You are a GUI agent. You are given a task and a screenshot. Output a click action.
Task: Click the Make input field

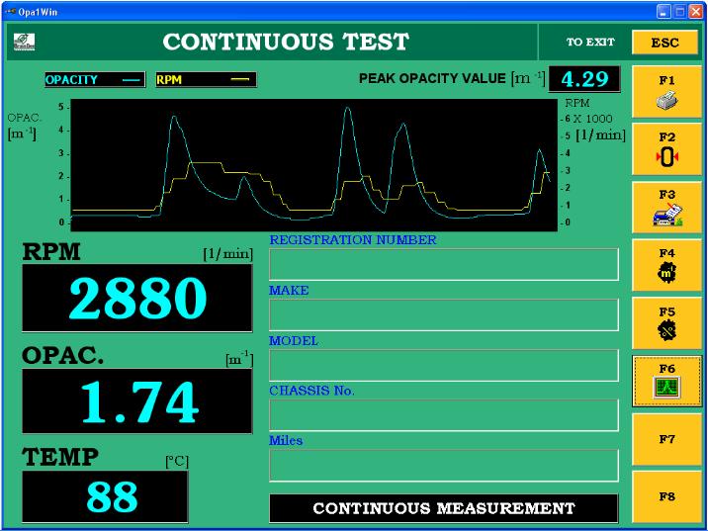pyautogui.click(x=444, y=314)
